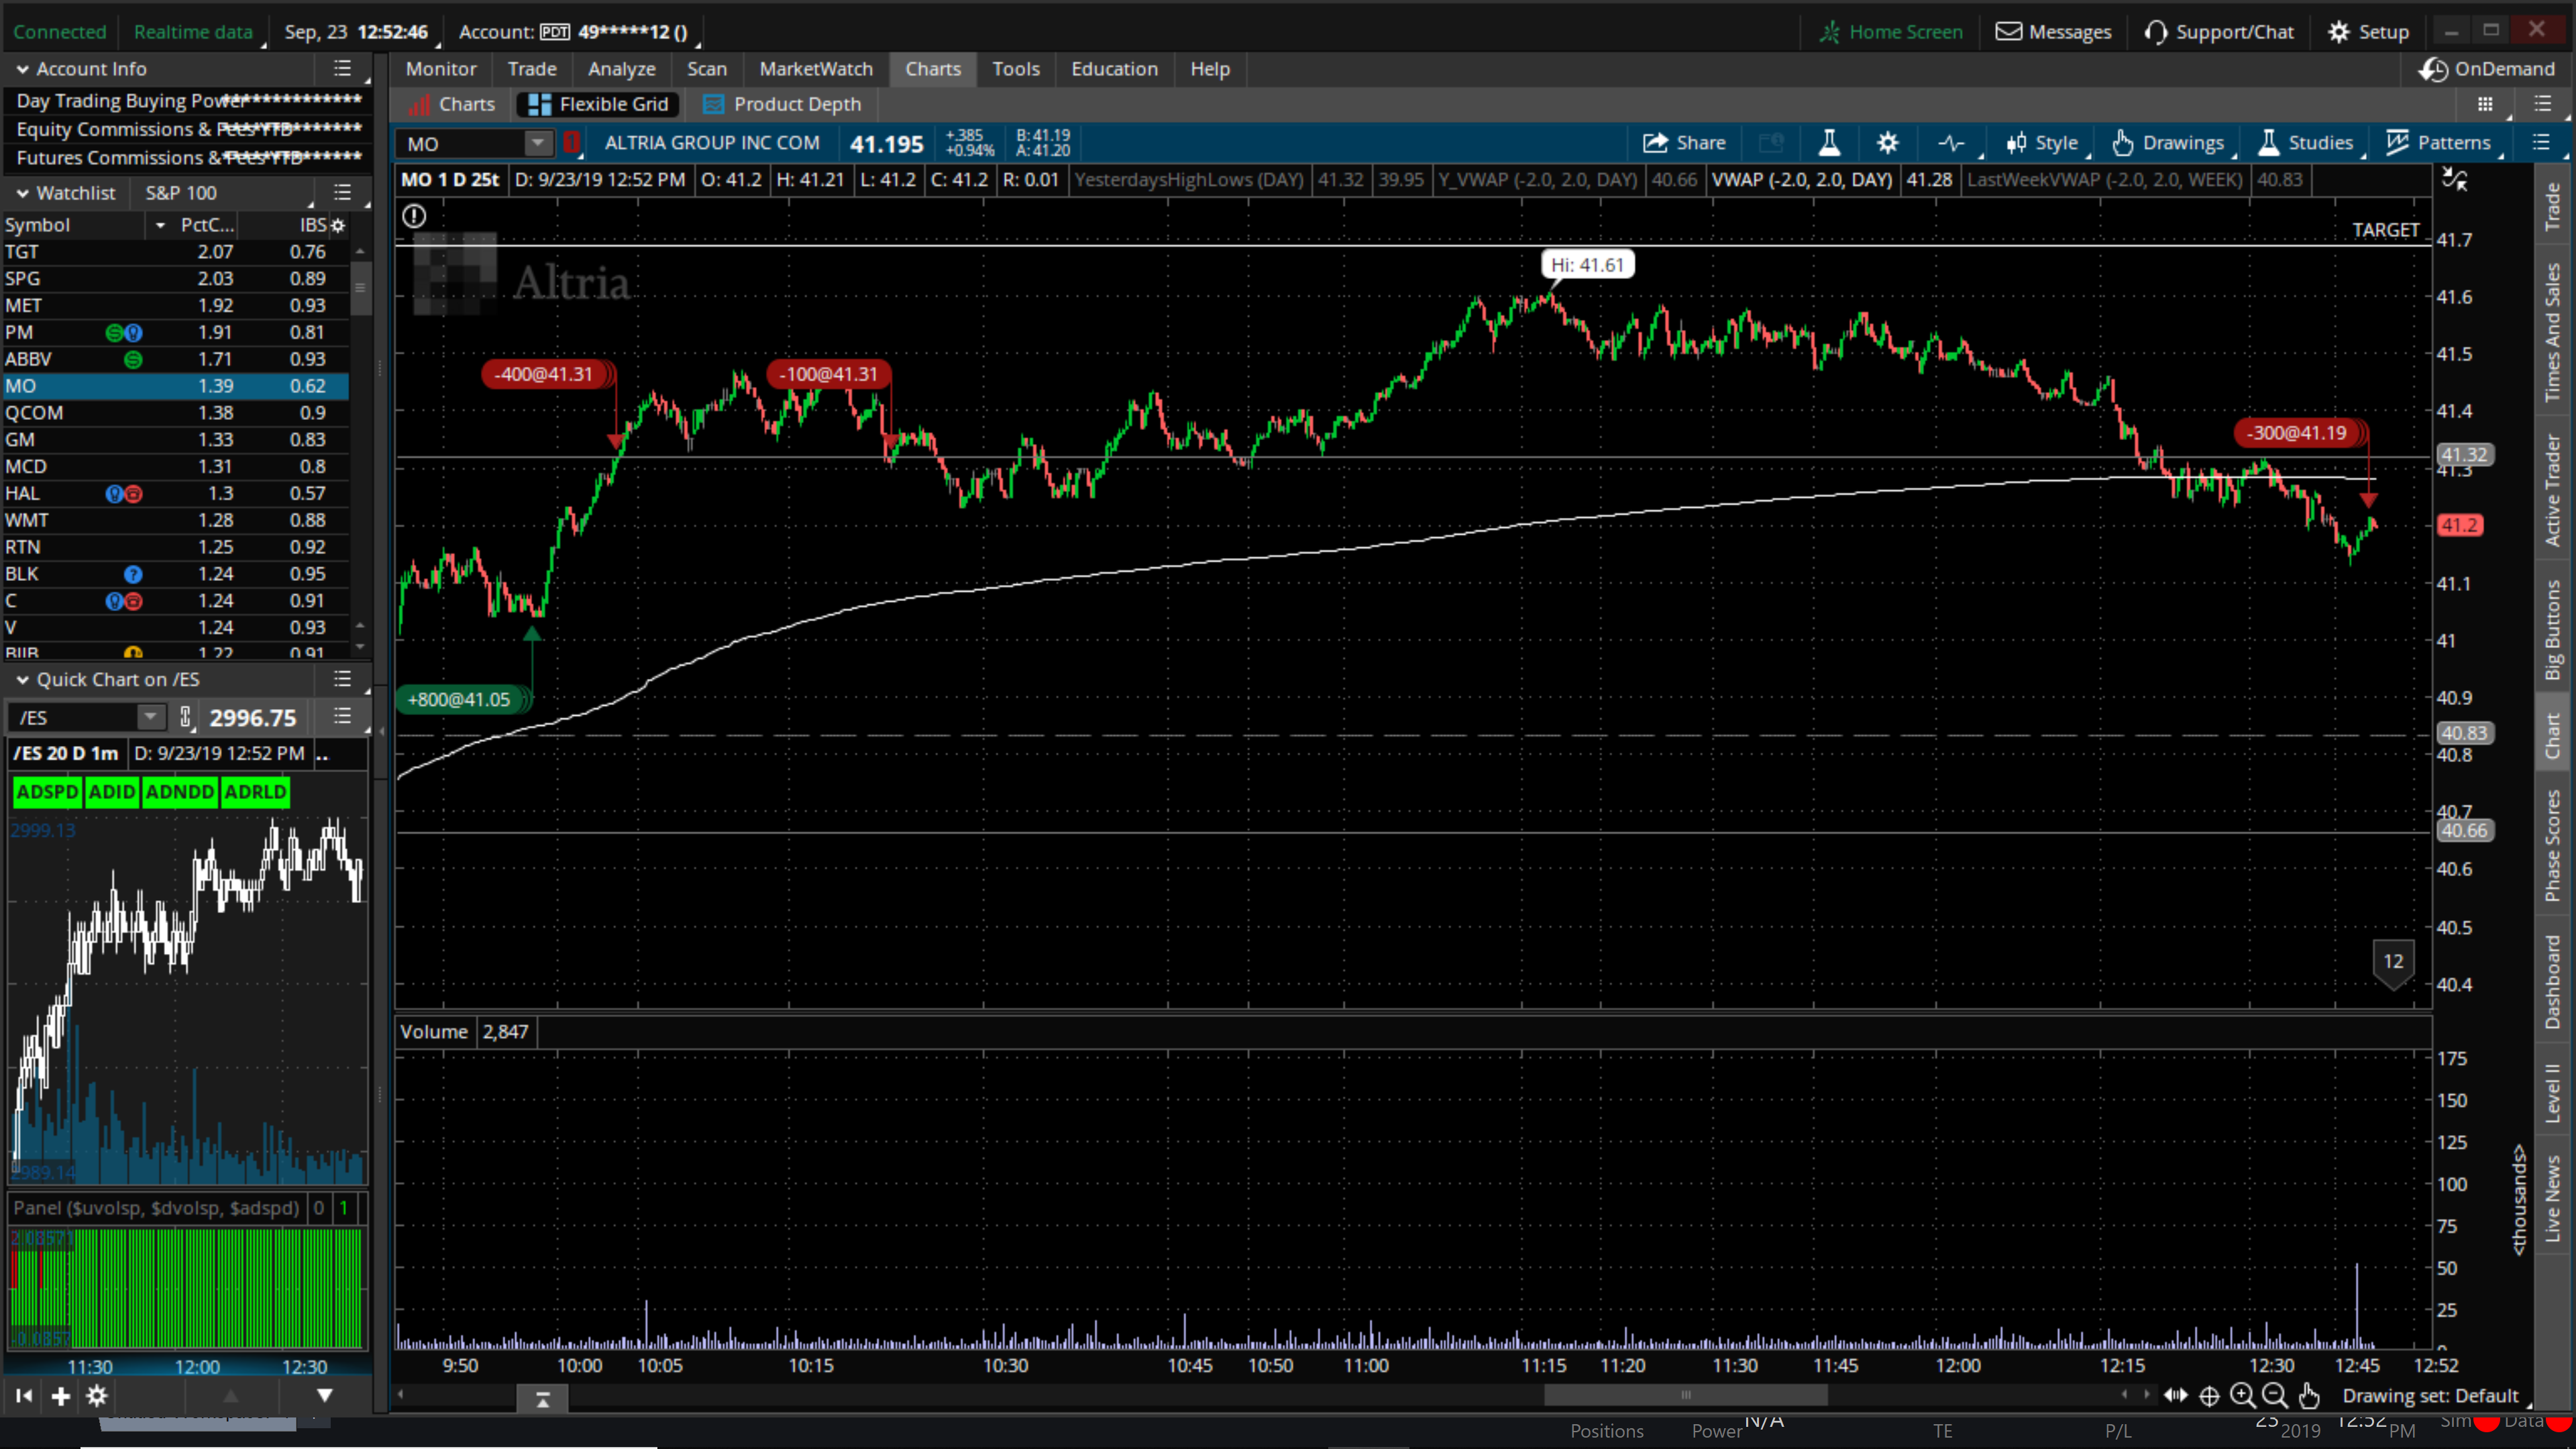
Task: Toggle the ADID indicator label
Action: point(111,792)
